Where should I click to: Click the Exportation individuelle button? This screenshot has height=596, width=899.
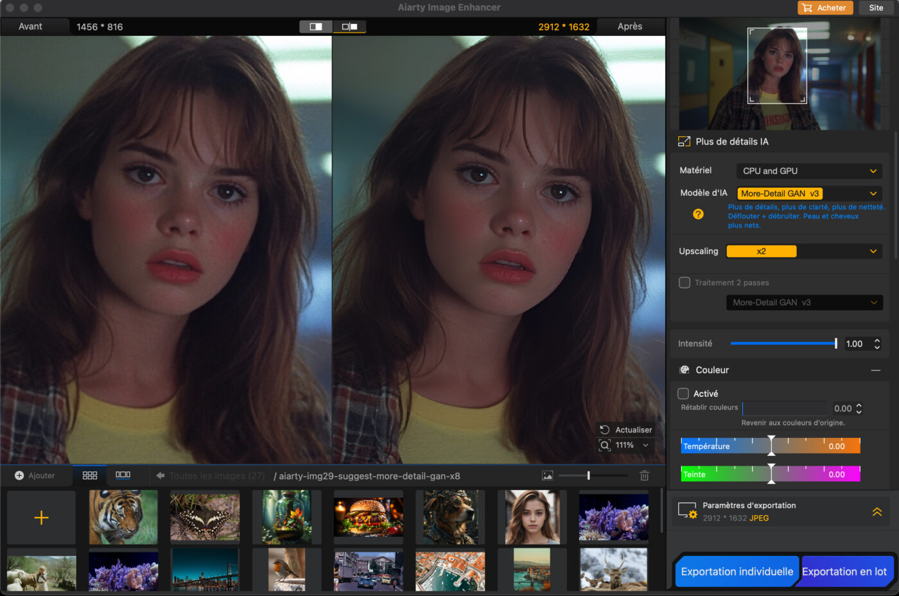point(737,572)
